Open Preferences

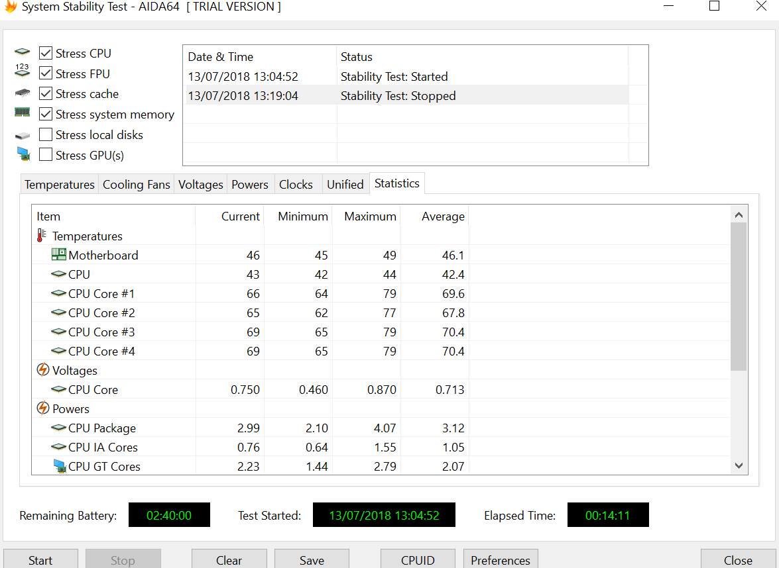(x=501, y=560)
